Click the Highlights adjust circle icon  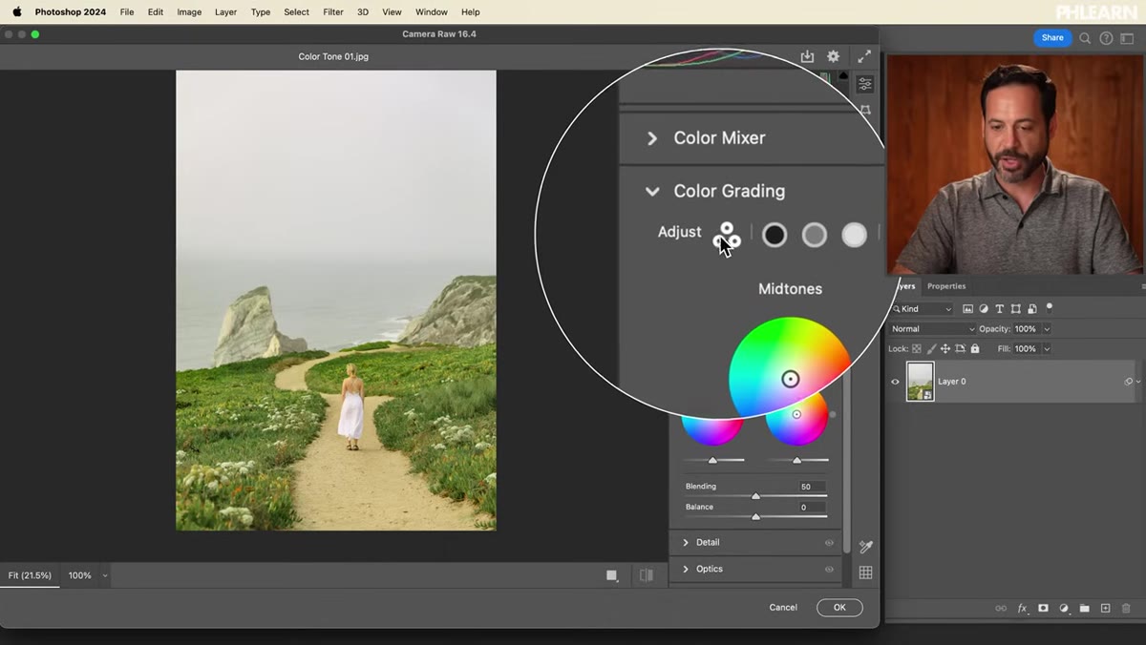[x=854, y=235]
